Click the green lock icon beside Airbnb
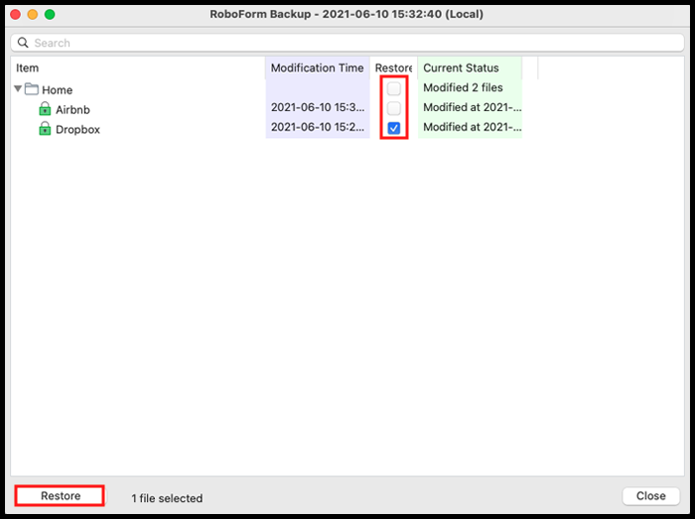Viewport: 695px width, 519px height. tap(45, 108)
